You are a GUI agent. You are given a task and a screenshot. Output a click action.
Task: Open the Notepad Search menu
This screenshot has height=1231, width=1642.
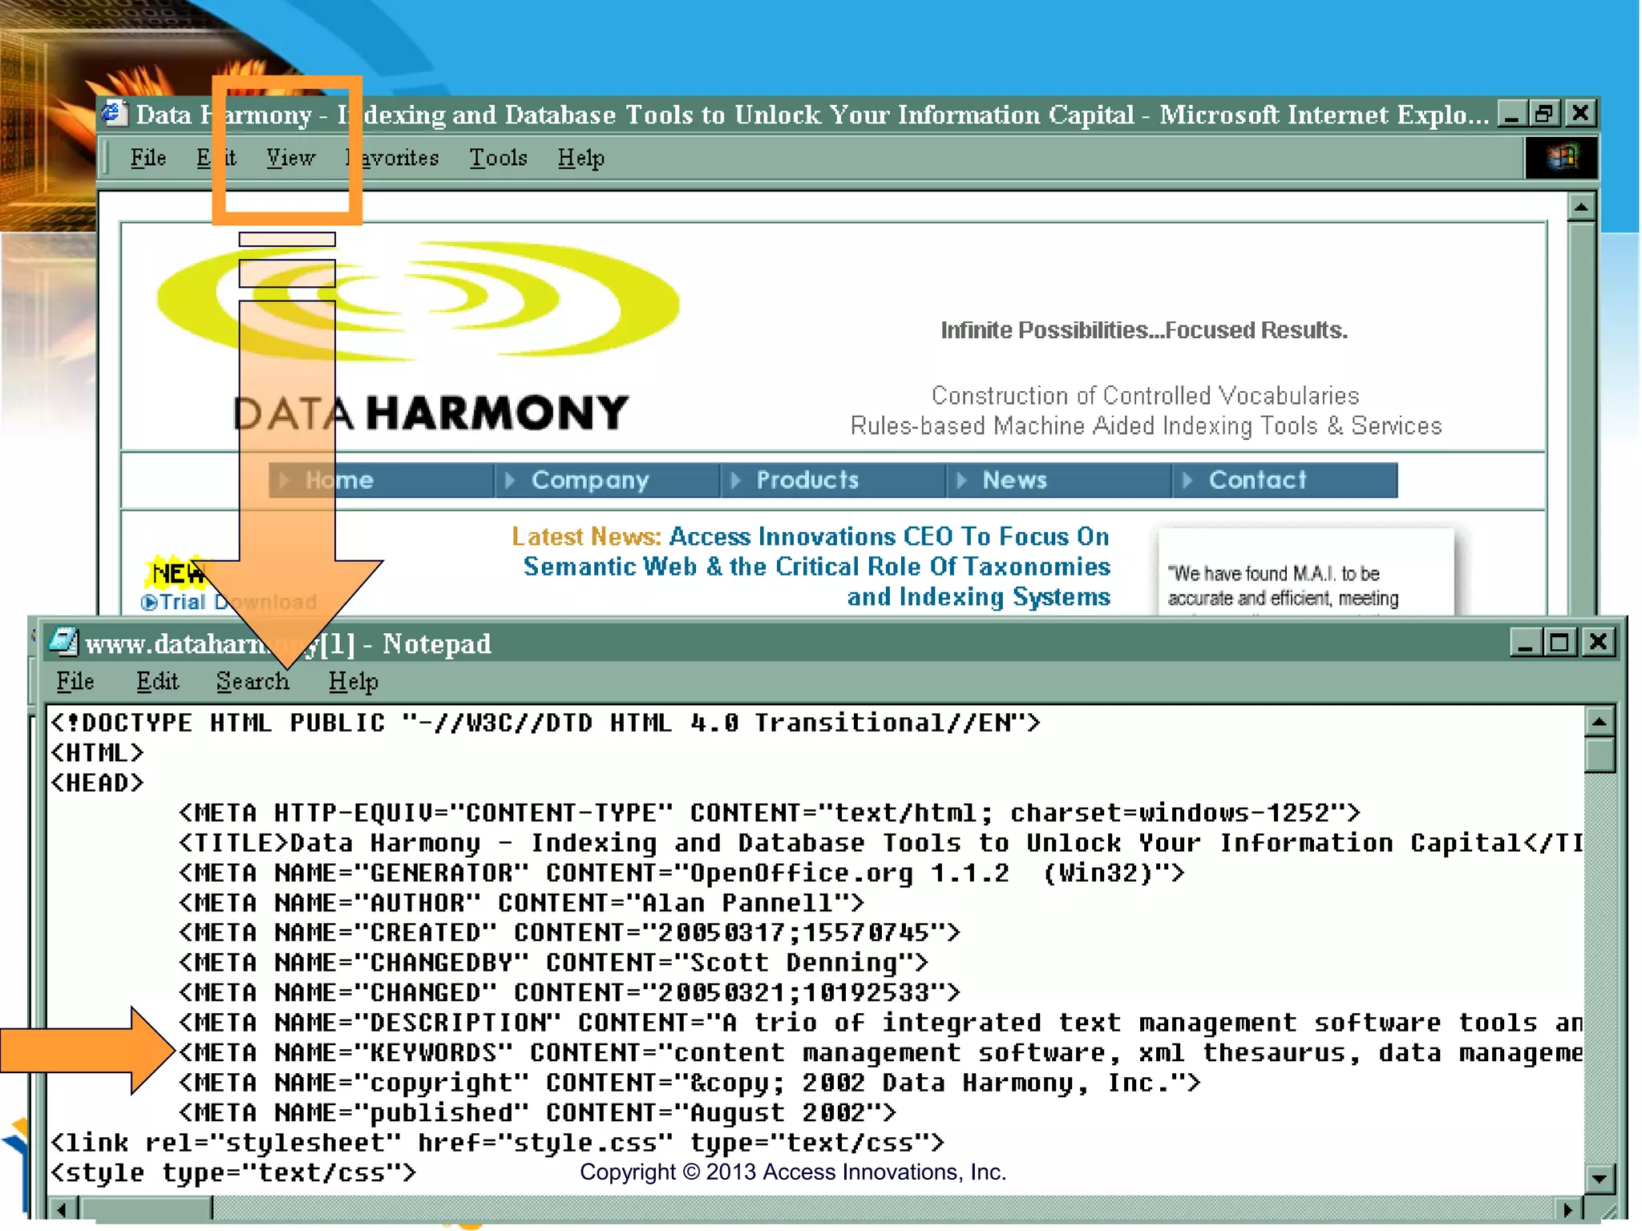coord(253,681)
